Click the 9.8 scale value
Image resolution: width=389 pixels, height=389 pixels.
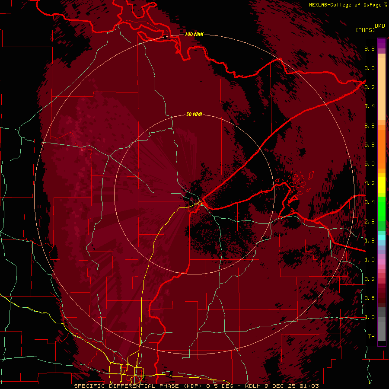click(x=370, y=48)
